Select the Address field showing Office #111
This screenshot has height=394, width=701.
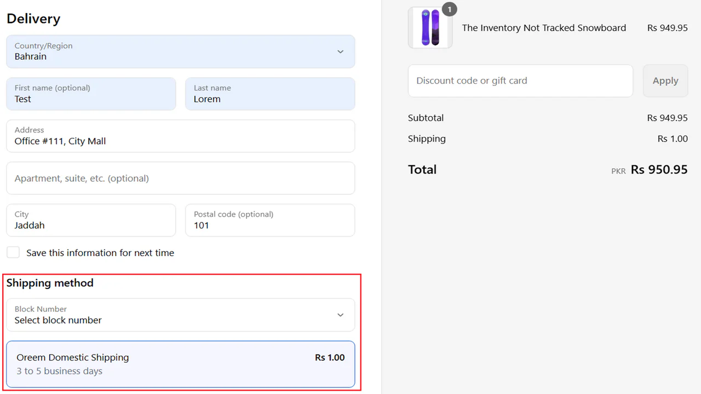[x=180, y=136]
